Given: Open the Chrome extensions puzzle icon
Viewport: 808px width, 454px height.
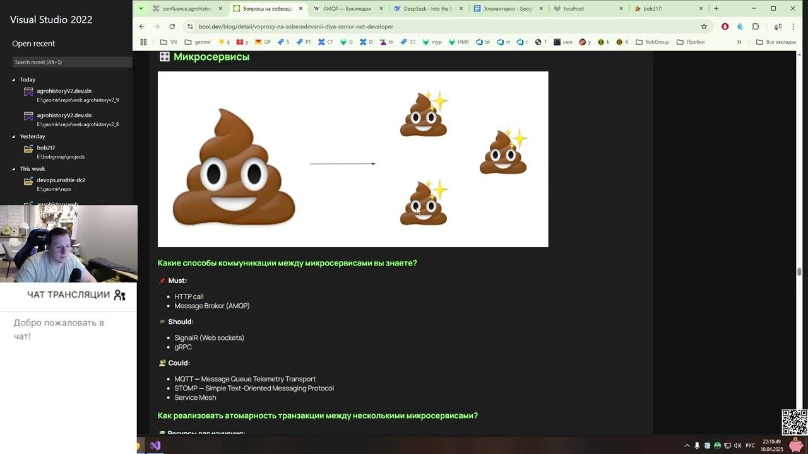Looking at the screenshot, I should point(756,26).
